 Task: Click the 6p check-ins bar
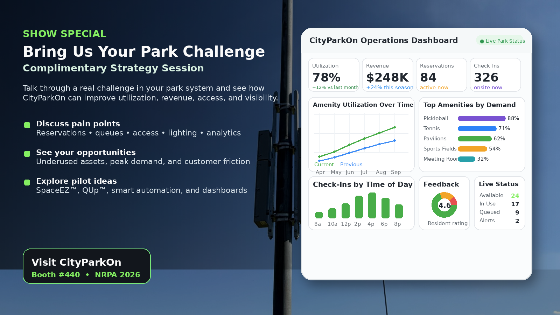(385, 208)
